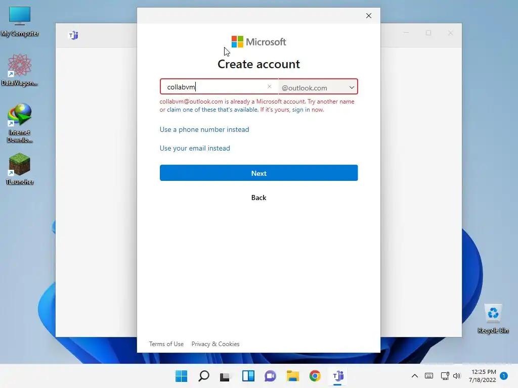518x388 pixels.
Task: Open File Explorer from taskbar
Action: pos(293,376)
